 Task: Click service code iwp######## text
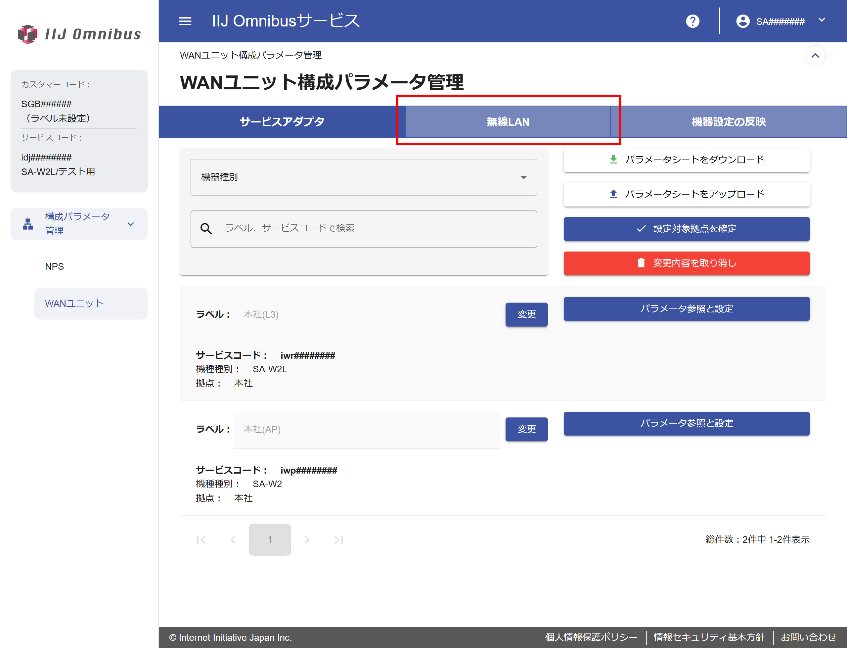pos(309,470)
